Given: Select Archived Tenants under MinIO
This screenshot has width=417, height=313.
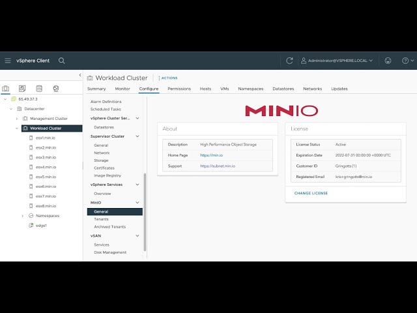Looking at the screenshot, I should pyautogui.click(x=110, y=227).
